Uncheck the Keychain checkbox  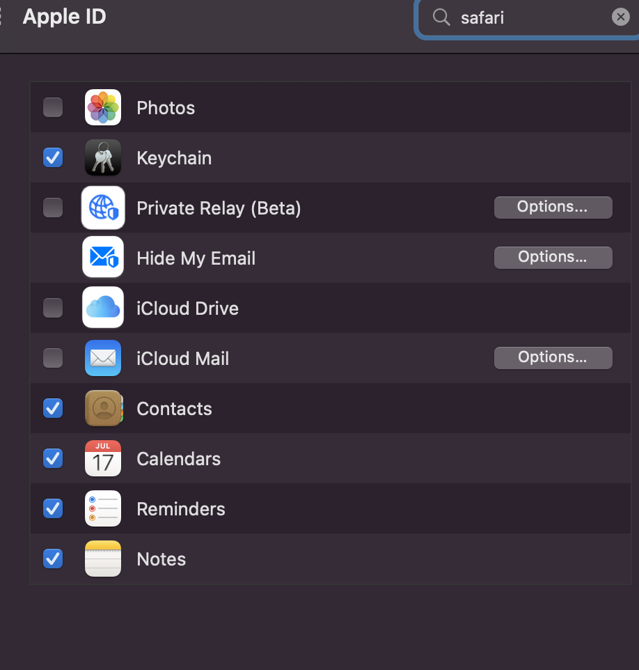(53, 157)
